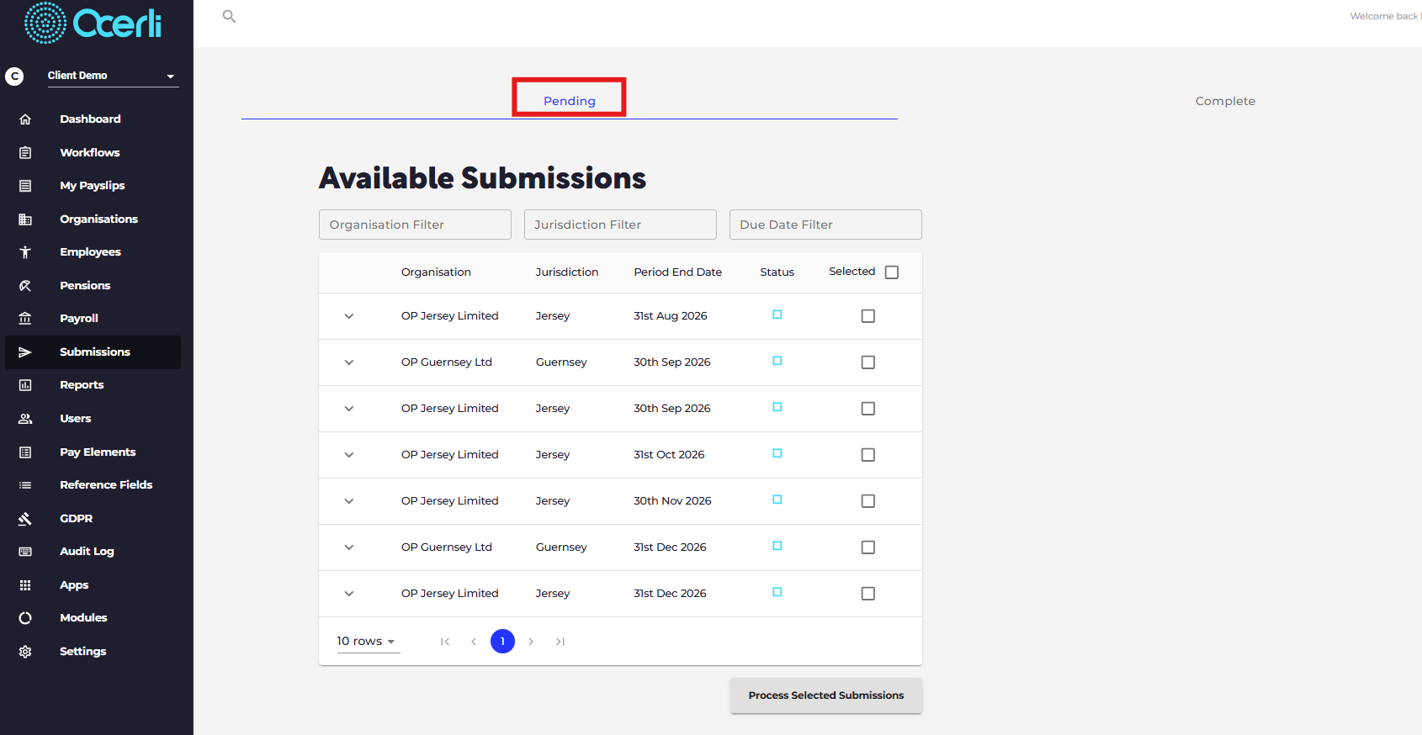Select the OP Jersey Limited 31st Oct 2026 checkbox
The image size is (1422, 735).
pos(868,455)
